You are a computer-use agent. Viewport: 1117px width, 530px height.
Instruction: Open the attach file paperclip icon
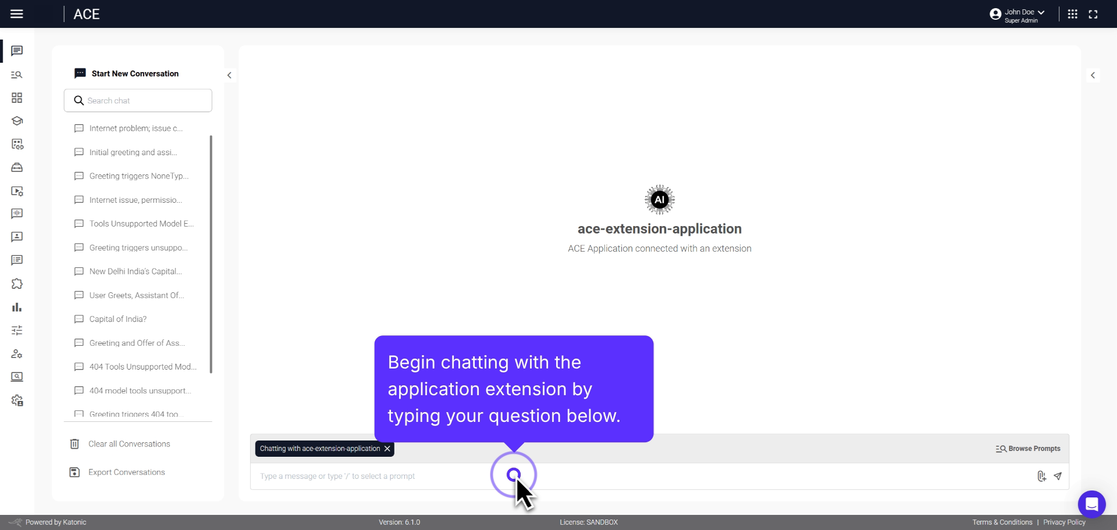(1041, 476)
